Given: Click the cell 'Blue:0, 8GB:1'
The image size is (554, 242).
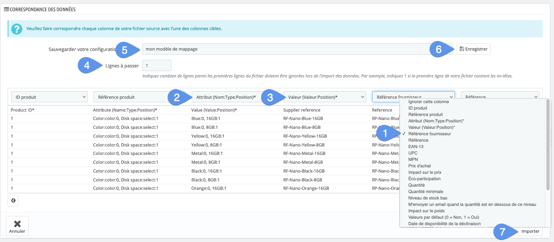Looking at the screenshot, I should click(x=205, y=127).
